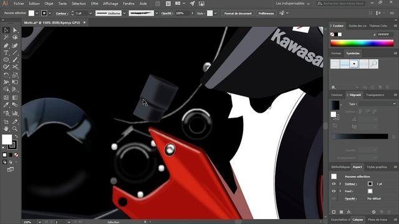Click the Format de document button
399x224 pixels.
coord(238,13)
